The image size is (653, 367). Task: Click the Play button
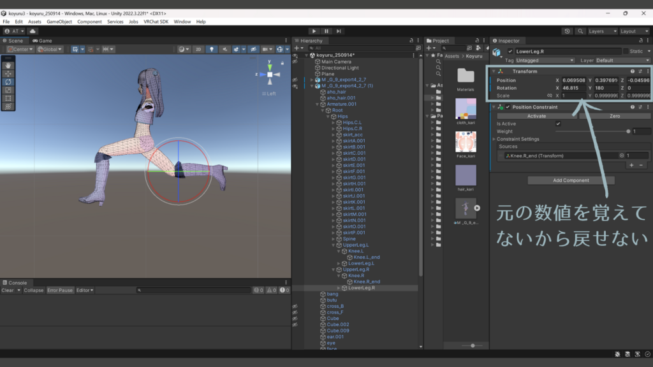(313, 31)
